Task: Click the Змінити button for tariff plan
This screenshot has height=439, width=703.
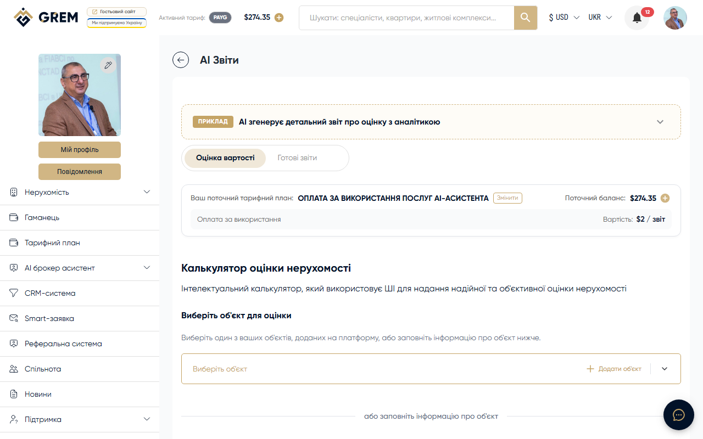Action: [x=507, y=198]
